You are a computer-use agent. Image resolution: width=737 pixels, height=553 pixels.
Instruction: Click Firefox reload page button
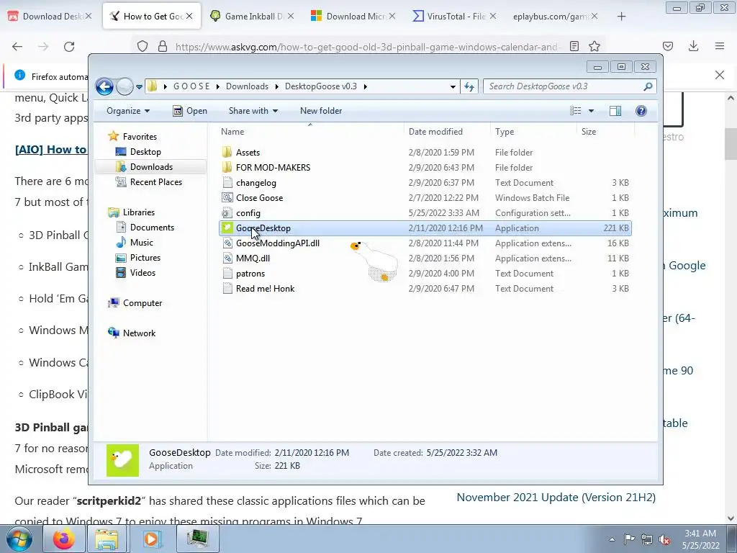69,46
